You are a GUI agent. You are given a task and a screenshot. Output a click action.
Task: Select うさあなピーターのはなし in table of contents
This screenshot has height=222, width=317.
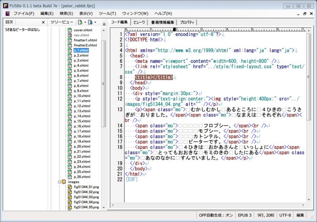(x=22, y=29)
